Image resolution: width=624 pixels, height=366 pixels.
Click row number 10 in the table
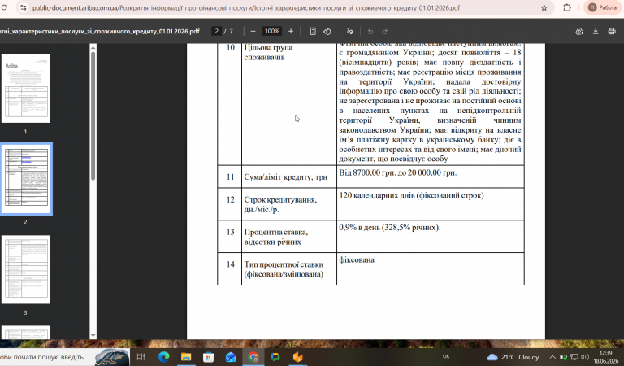pyautogui.click(x=231, y=48)
